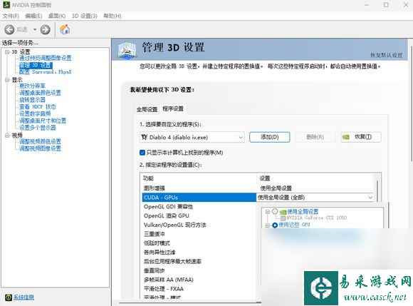The width and height of the screenshot is (413, 306).
Task: Click the System Information icon at bottom left
Action: 9,297
